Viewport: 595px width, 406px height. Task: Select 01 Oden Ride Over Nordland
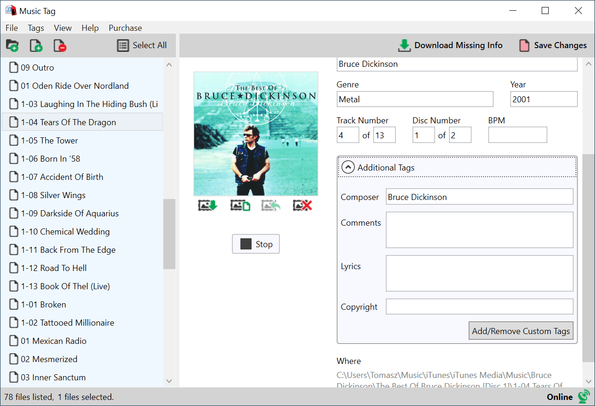point(82,86)
